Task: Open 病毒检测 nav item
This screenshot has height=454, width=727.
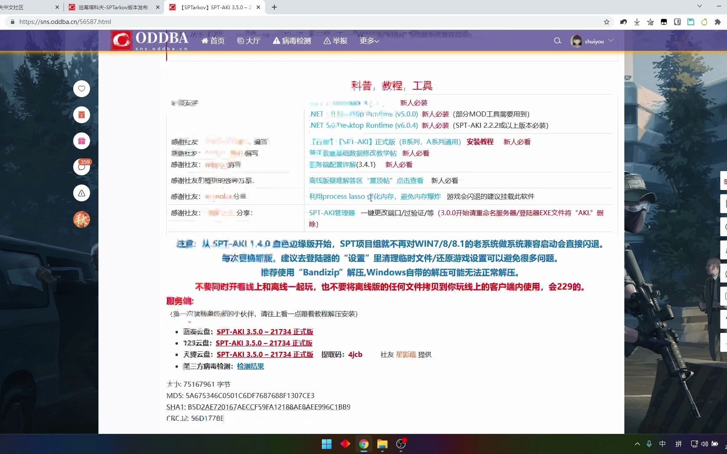Action: (x=292, y=41)
